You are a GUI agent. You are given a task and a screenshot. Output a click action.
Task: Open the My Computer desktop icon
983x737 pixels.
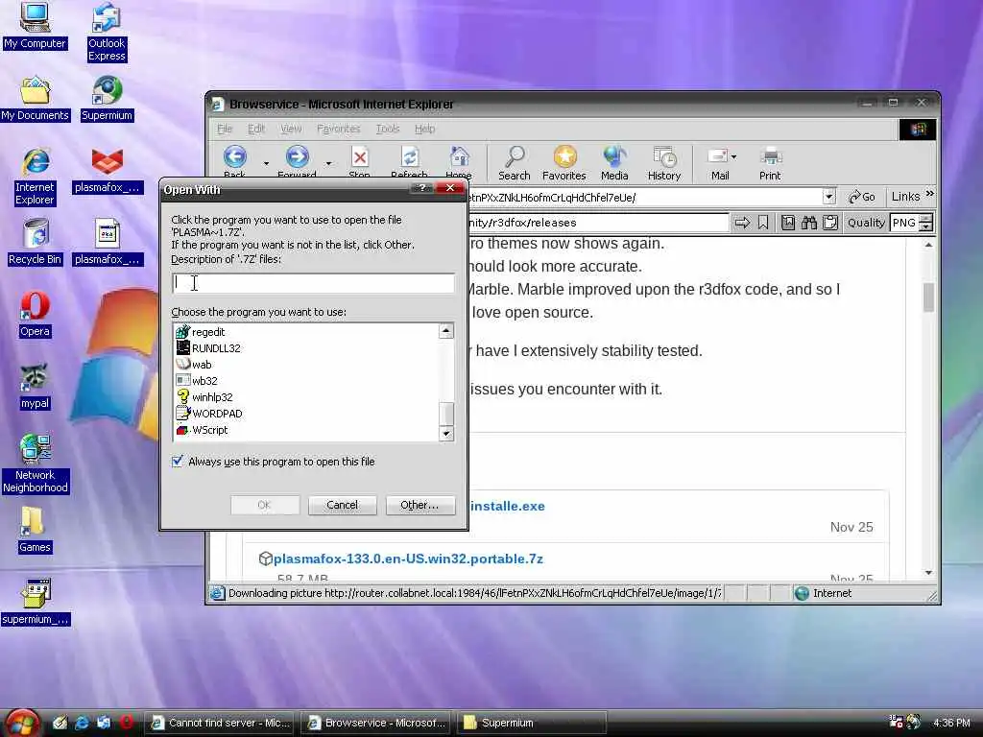(35, 26)
